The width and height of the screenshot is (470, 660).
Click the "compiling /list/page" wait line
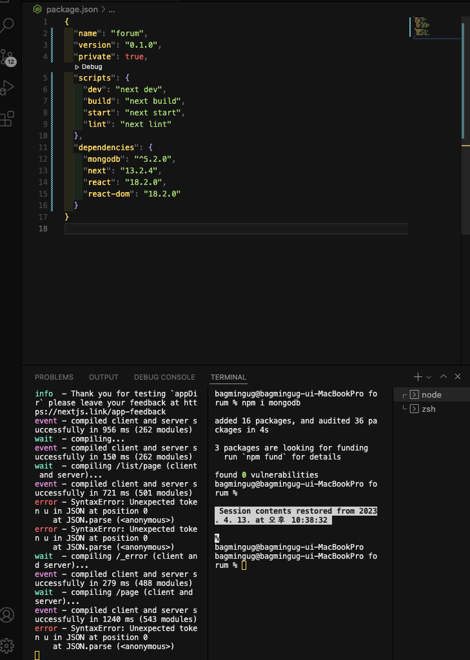(116, 471)
